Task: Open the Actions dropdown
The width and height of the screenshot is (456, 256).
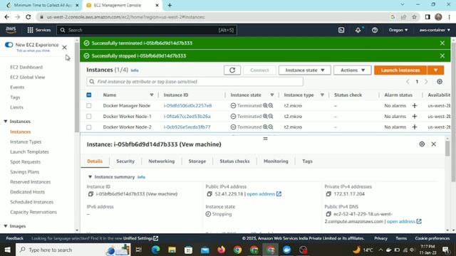Action: click(352, 70)
